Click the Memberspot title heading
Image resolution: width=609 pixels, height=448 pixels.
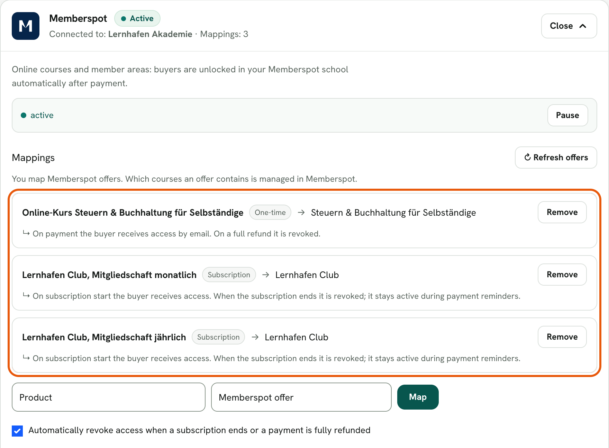tap(78, 18)
